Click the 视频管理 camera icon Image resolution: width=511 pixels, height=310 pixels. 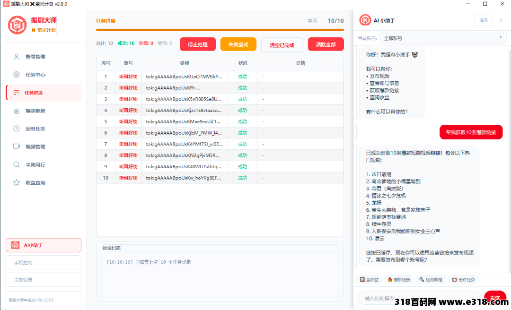click(x=17, y=146)
